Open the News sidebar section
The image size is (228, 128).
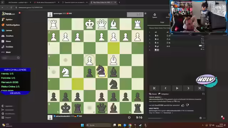(6, 41)
